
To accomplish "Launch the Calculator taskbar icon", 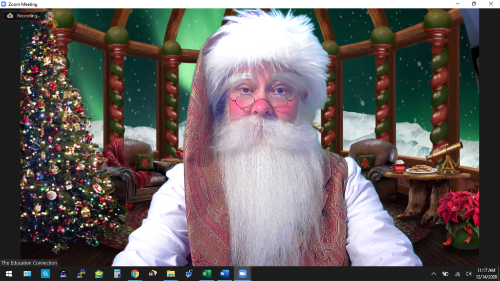I will [117, 274].
